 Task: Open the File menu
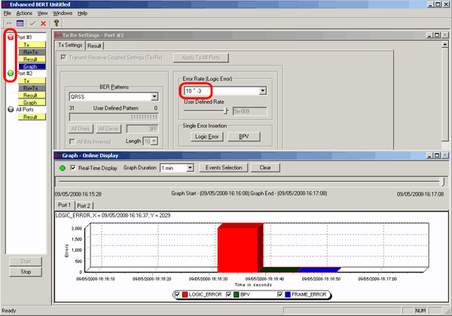coord(8,14)
